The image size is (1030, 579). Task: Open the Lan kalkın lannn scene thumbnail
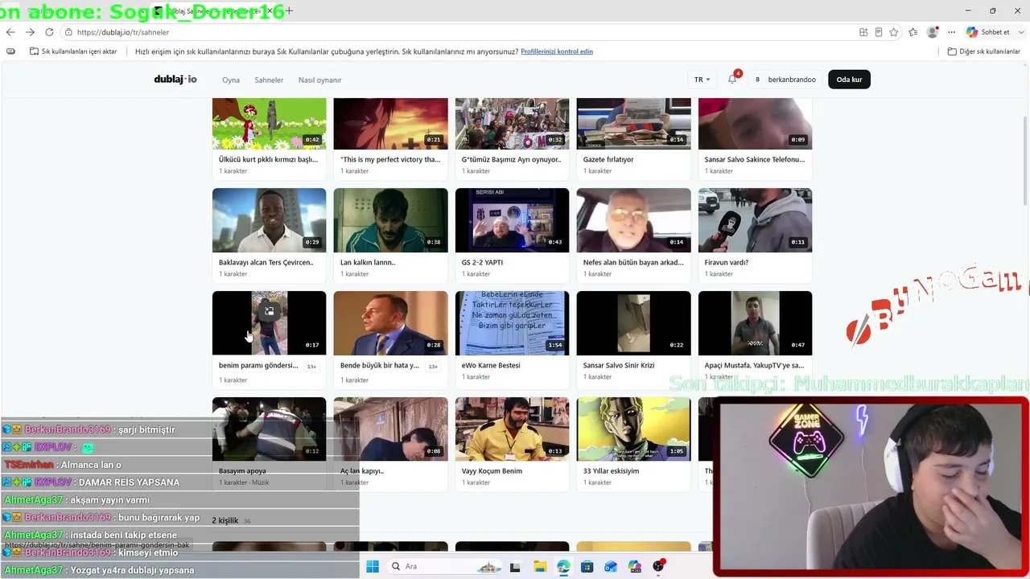[390, 220]
